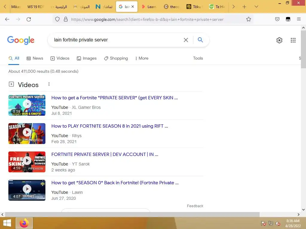Click the browser forward arrow

pos(18,19)
